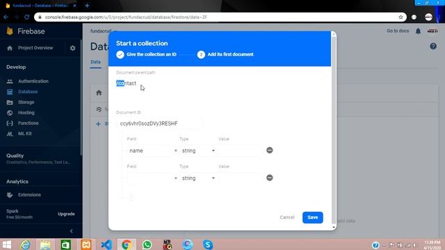Screen dimensions: 445x250
Task: Click the Upgrade plan button
Action: coord(66,214)
